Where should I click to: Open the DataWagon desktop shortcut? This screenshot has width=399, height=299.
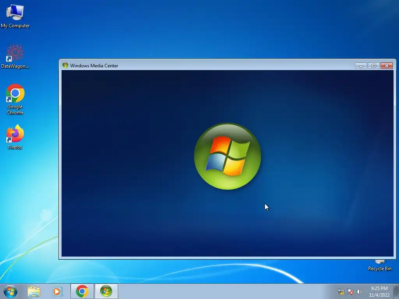point(15,56)
